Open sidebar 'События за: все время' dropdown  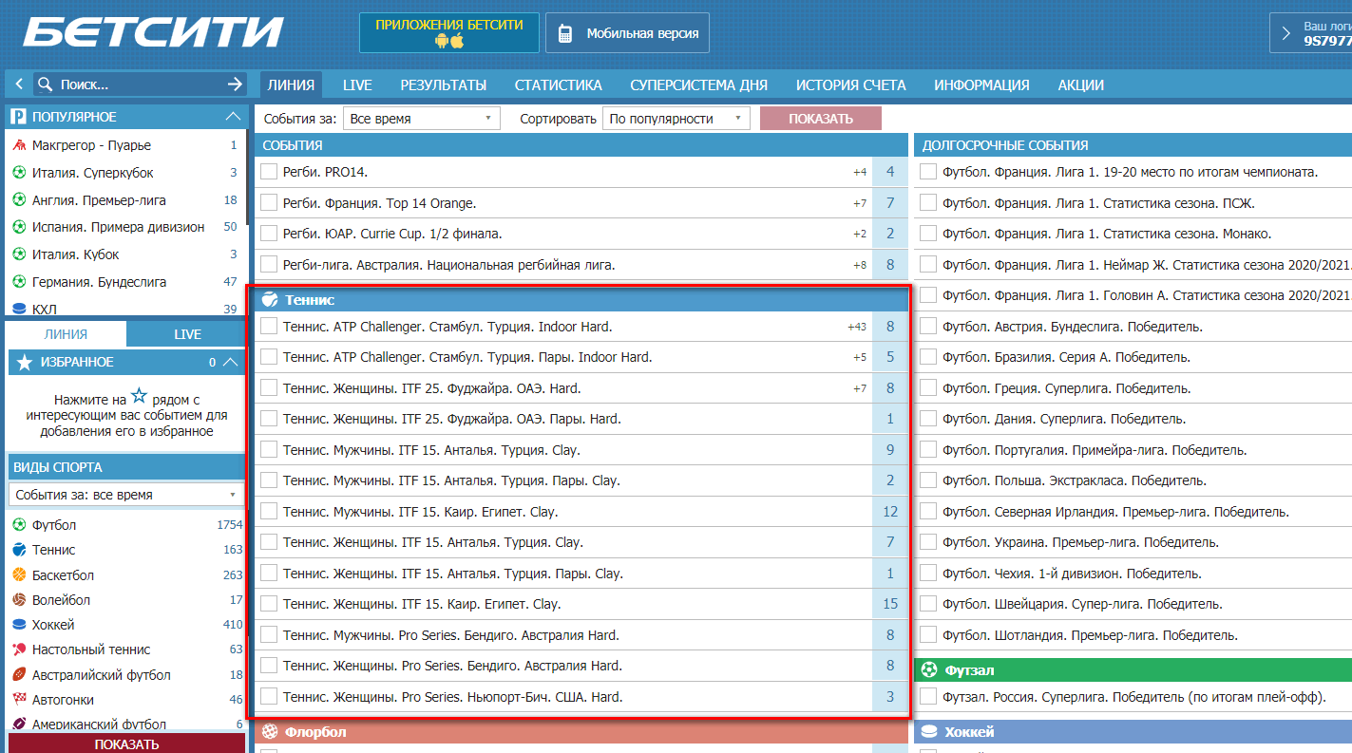(x=126, y=495)
